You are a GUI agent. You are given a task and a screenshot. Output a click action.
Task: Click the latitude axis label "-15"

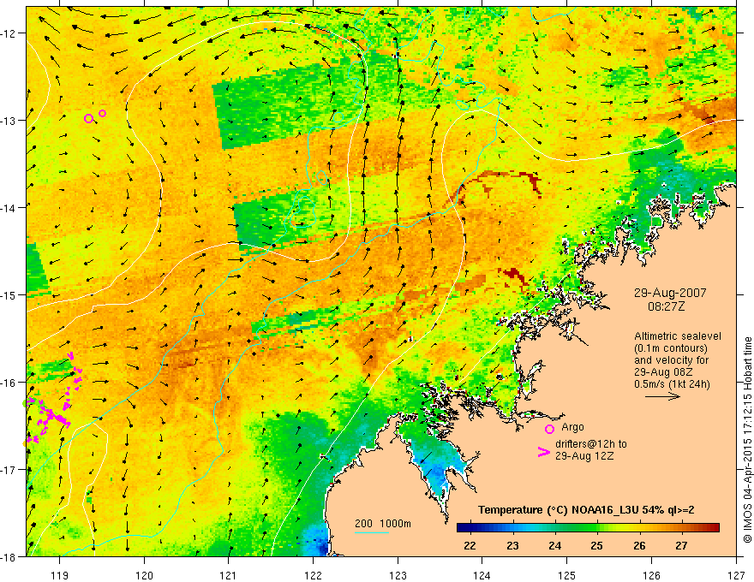9,294
